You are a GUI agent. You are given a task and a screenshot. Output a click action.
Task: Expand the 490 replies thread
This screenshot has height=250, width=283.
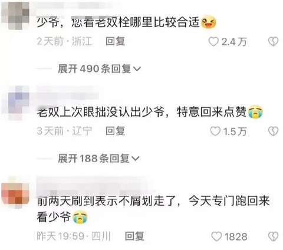(99, 69)
